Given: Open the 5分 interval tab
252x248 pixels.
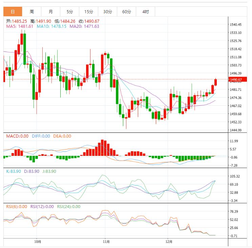Looking at the screenshot, I should (x=70, y=12).
